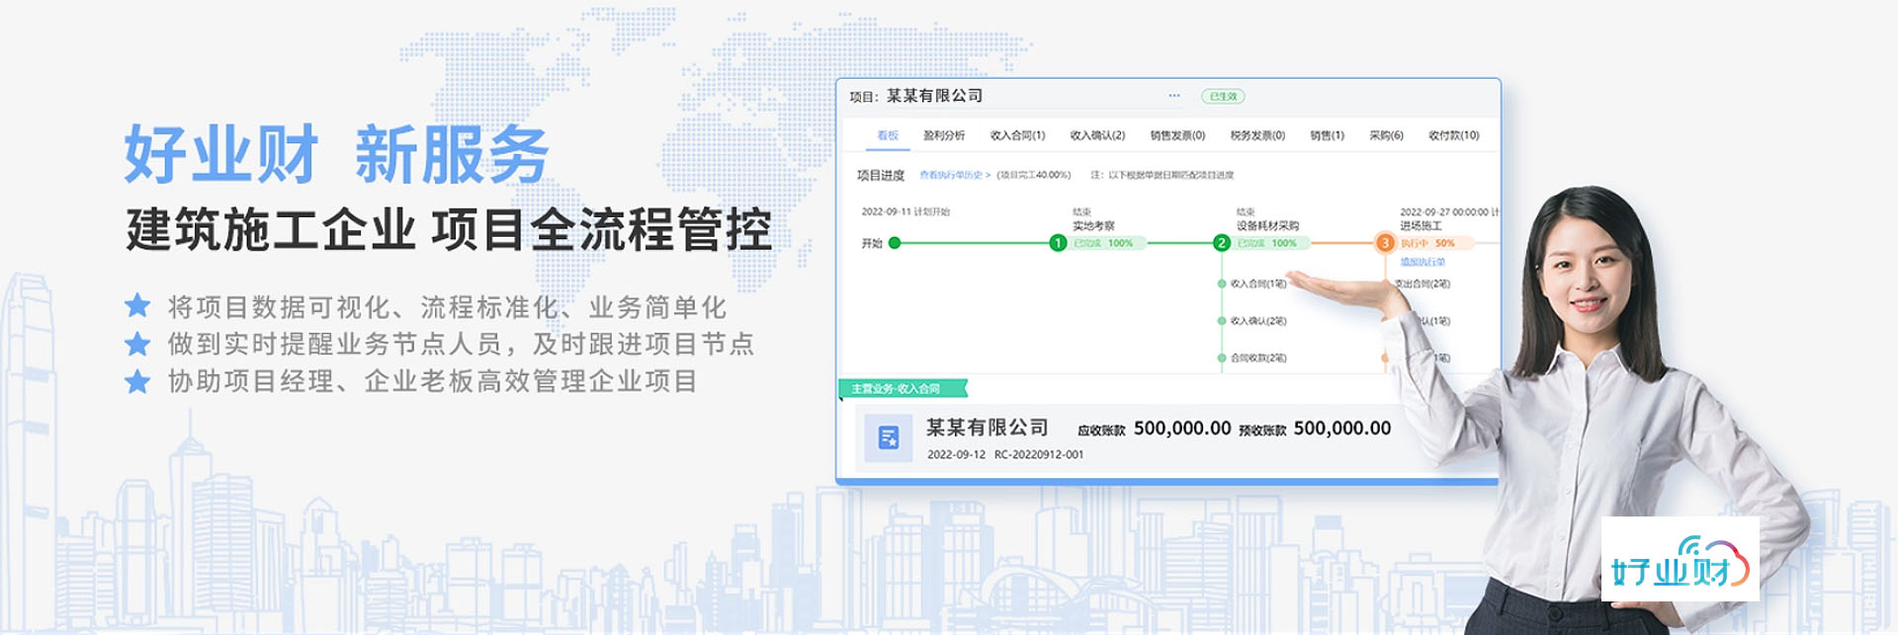Open the 采购(6) tab

1386,135
